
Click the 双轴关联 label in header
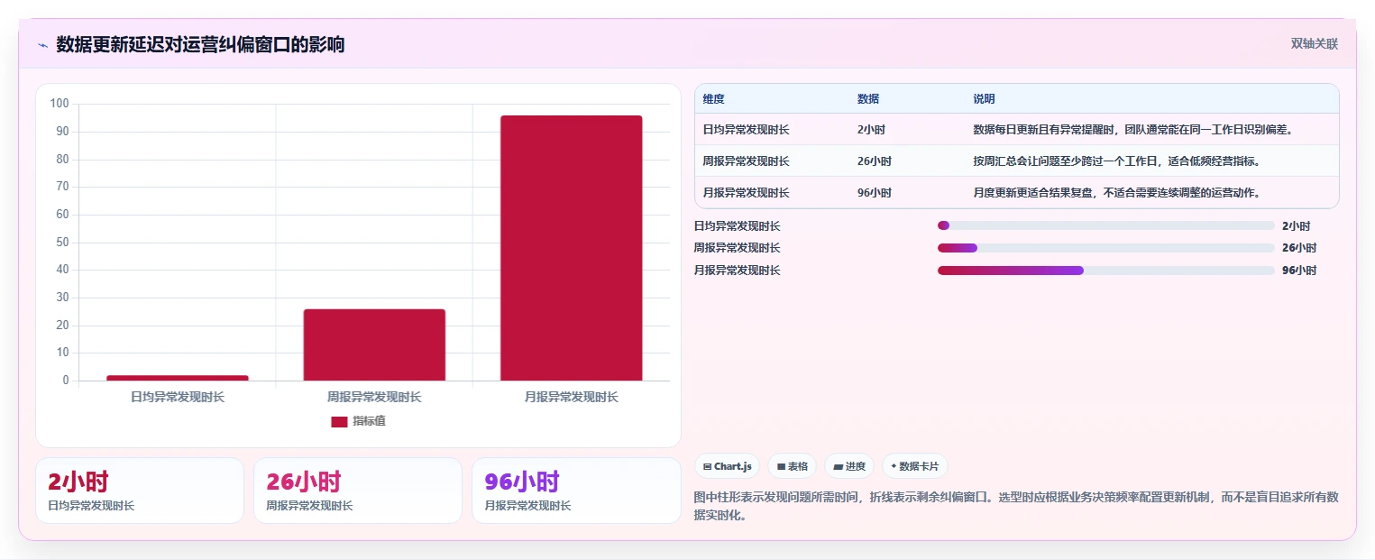tap(1314, 44)
